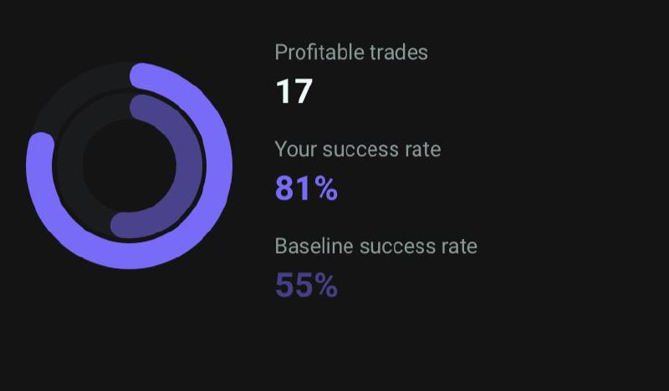
Task: Click the percent sign after 81
Action: (x=326, y=189)
